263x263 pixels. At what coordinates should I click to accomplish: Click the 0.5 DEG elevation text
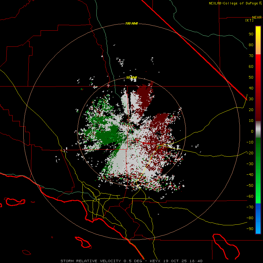[133, 261]
